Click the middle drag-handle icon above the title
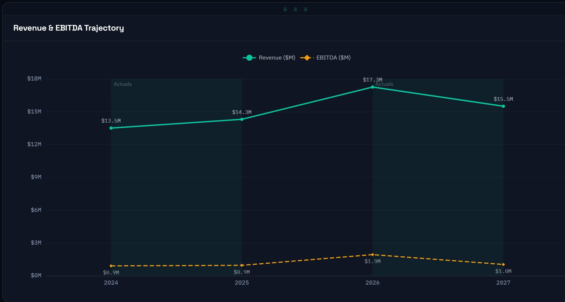This screenshot has height=302, width=565. 295,9
